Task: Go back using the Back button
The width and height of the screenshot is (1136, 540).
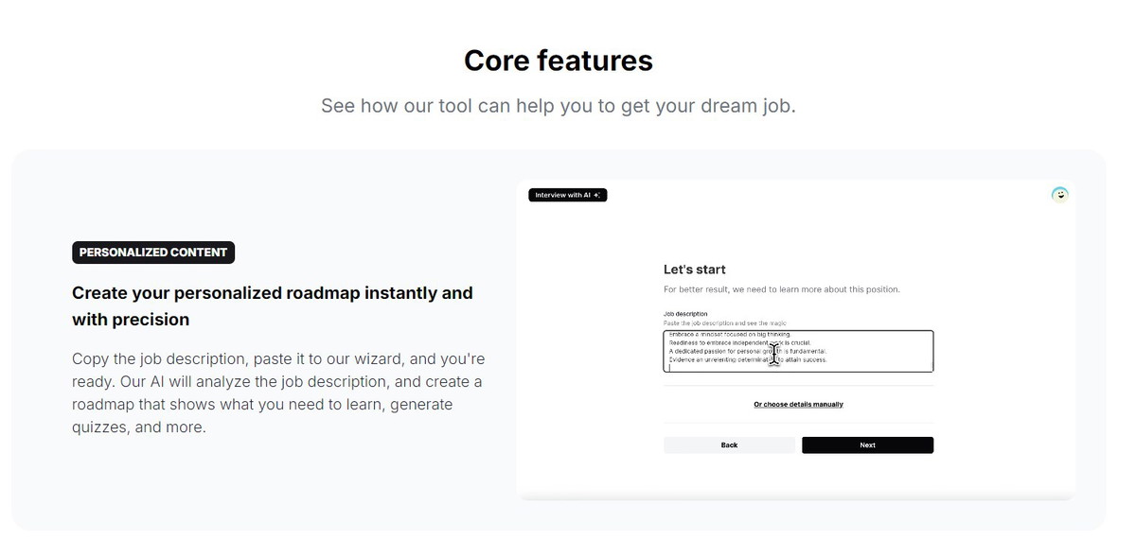Action: tap(729, 445)
